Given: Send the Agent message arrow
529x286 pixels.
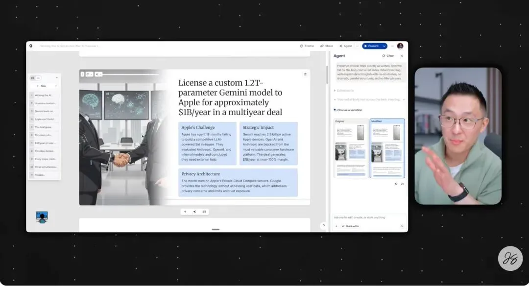Looking at the screenshot, I should (402, 226).
